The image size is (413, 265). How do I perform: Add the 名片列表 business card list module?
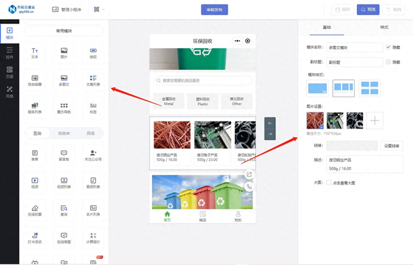click(93, 211)
